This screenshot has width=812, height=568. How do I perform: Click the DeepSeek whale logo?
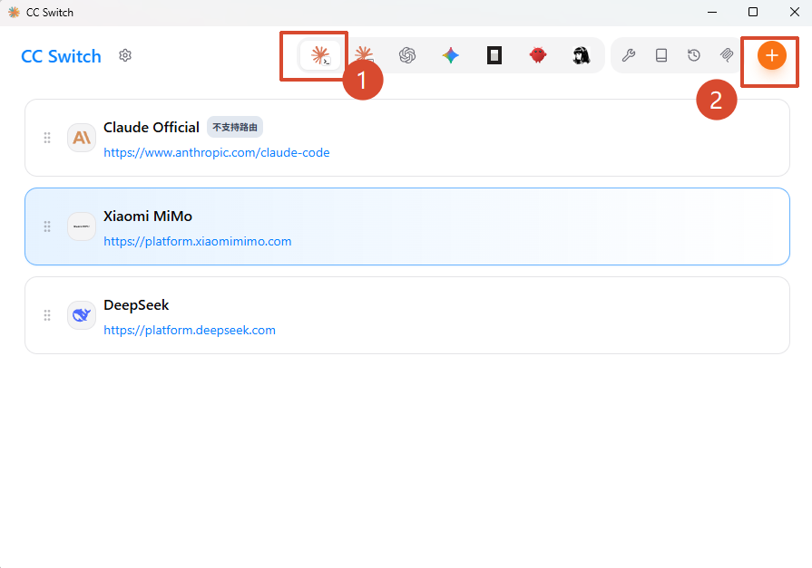pos(82,315)
